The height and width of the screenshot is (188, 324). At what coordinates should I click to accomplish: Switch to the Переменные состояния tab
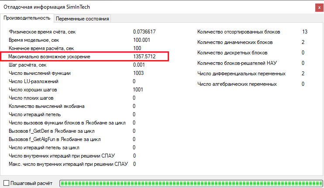point(83,18)
